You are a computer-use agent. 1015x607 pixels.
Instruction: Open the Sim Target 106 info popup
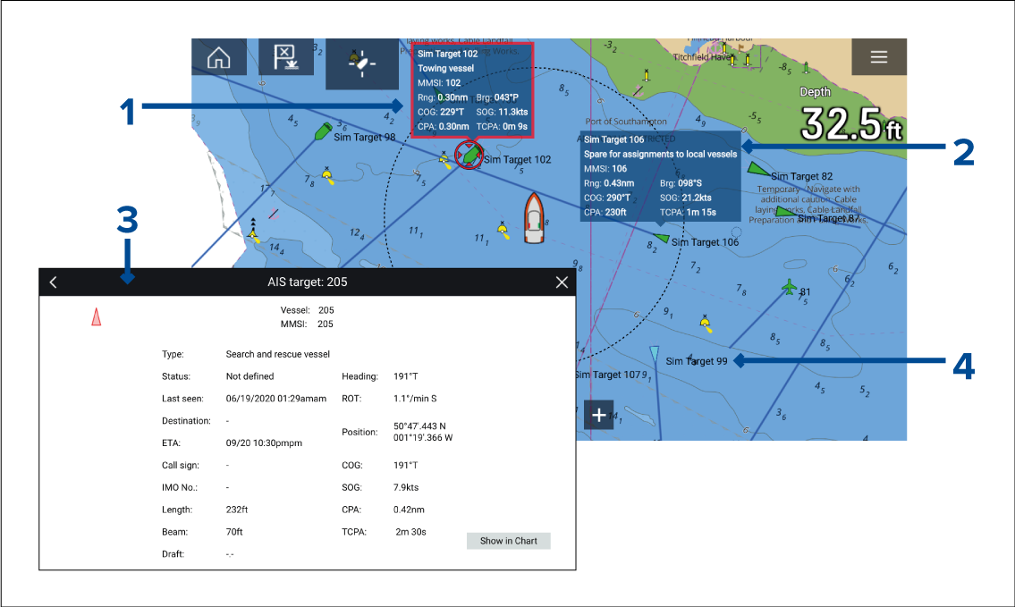[x=660, y=176]
